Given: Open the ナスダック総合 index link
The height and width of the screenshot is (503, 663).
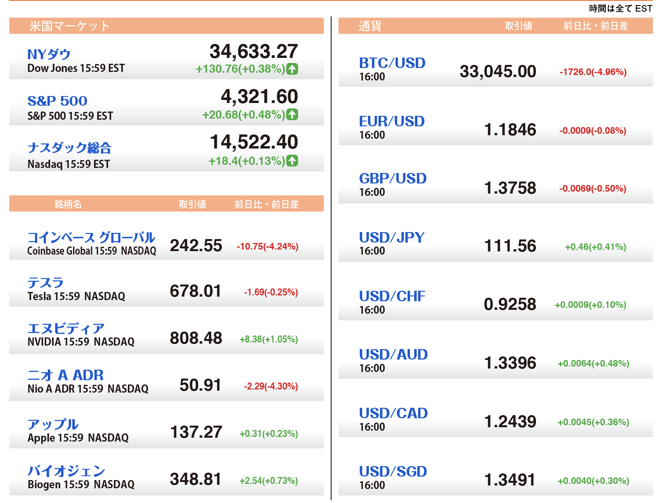Looking at the screenshot, I should click(70, 148).
